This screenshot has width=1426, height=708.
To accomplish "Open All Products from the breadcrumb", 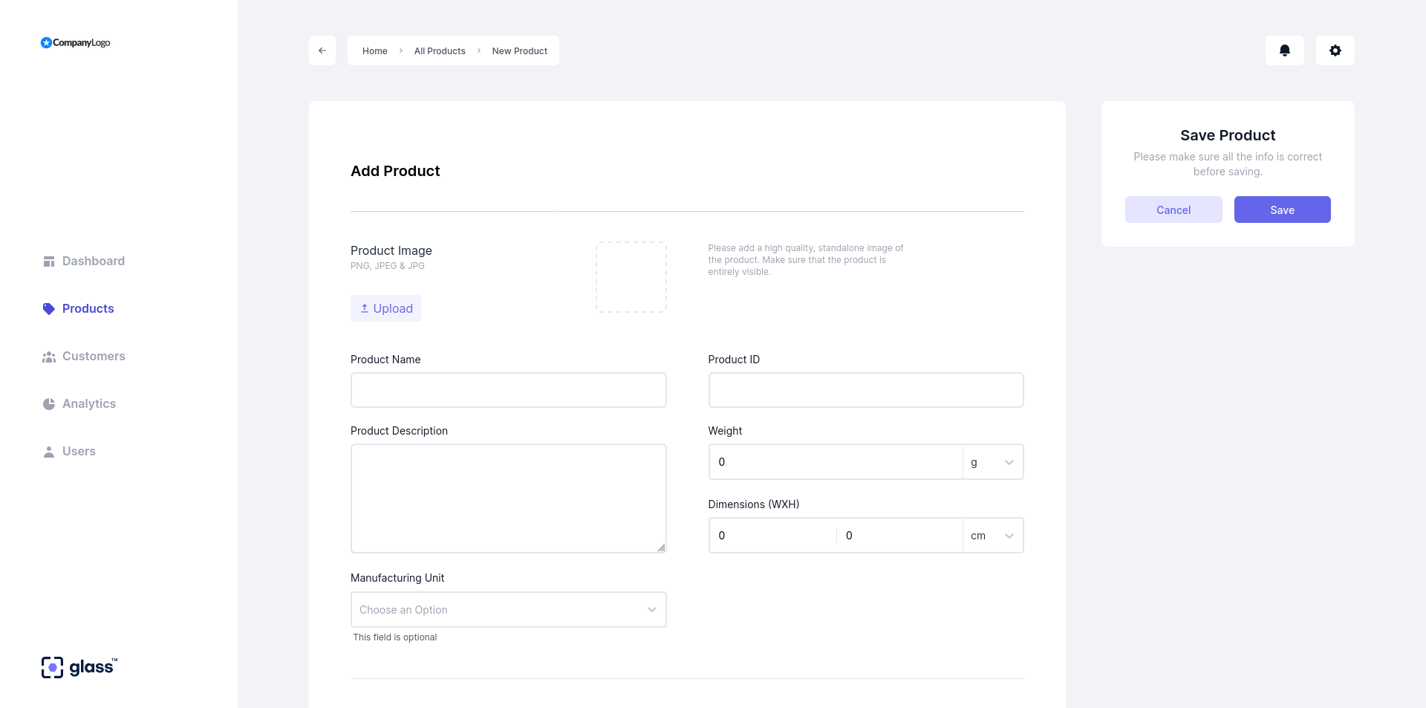I will [x=439, y=51].
